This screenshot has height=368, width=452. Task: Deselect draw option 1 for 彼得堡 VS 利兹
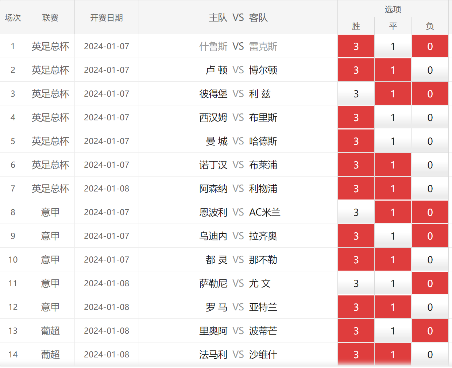coord(393,94)
